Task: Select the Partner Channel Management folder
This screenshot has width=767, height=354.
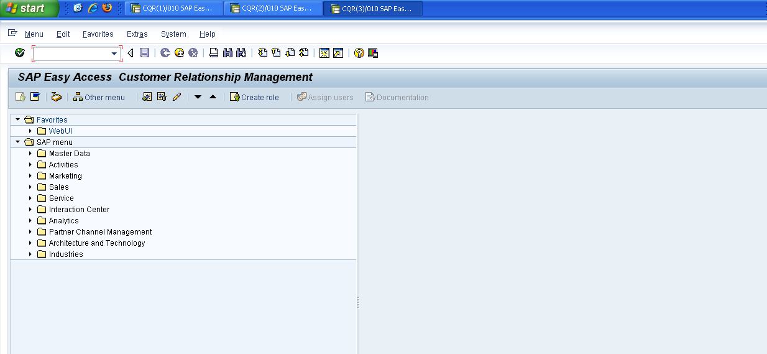Action: pyautogui.click(x=100, y=231)
